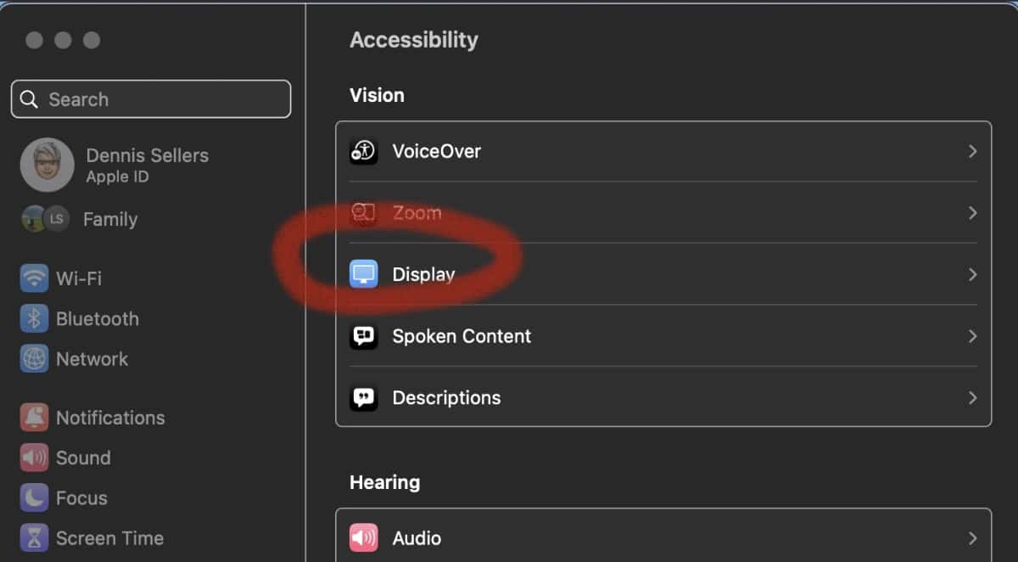Click the Wi-Fi icon in sidebar

(x=34, y=278)
